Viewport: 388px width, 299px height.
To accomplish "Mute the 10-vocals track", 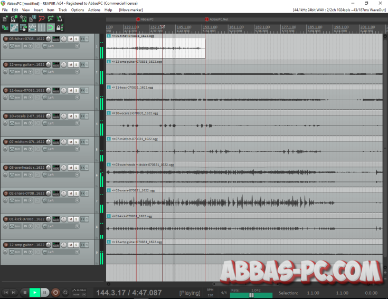I will tap(70, 116).
